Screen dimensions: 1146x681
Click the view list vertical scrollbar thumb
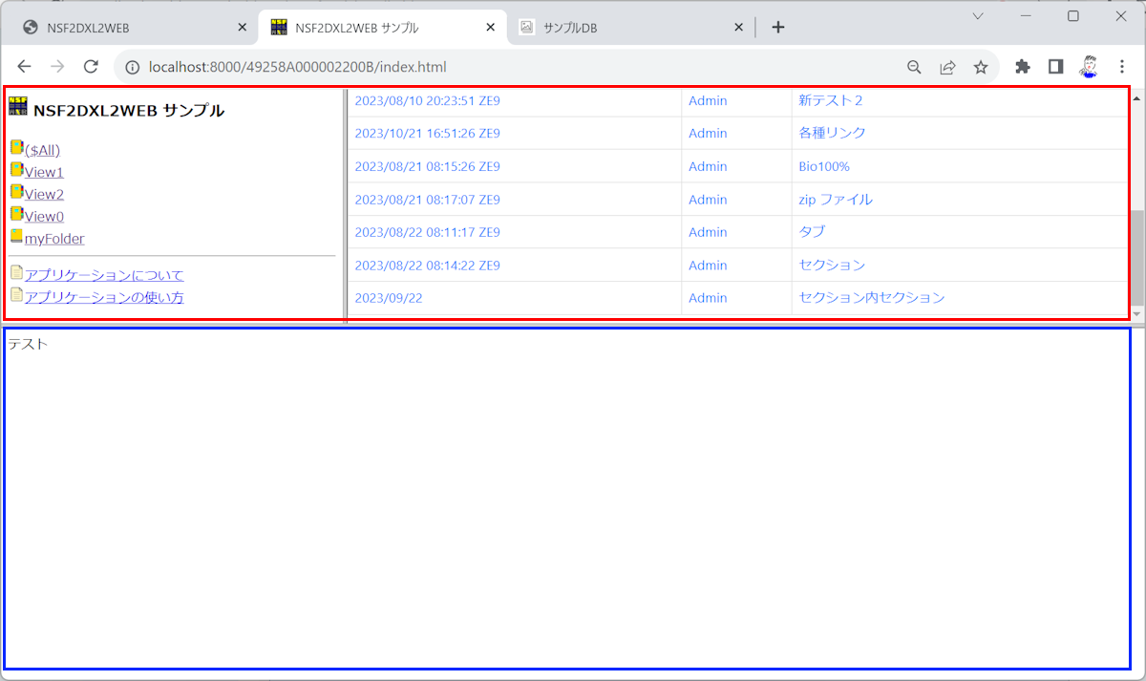[1136, 257]
